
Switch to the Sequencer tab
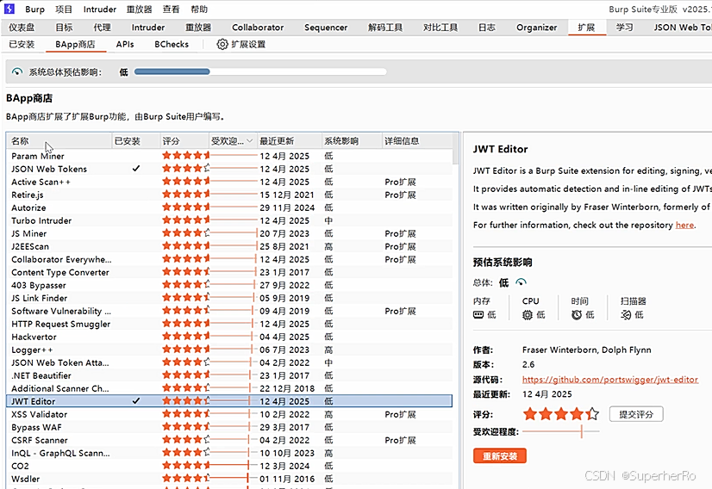pos(326,28)
